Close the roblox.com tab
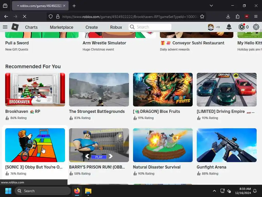262x197 pixels. [64, 6]
